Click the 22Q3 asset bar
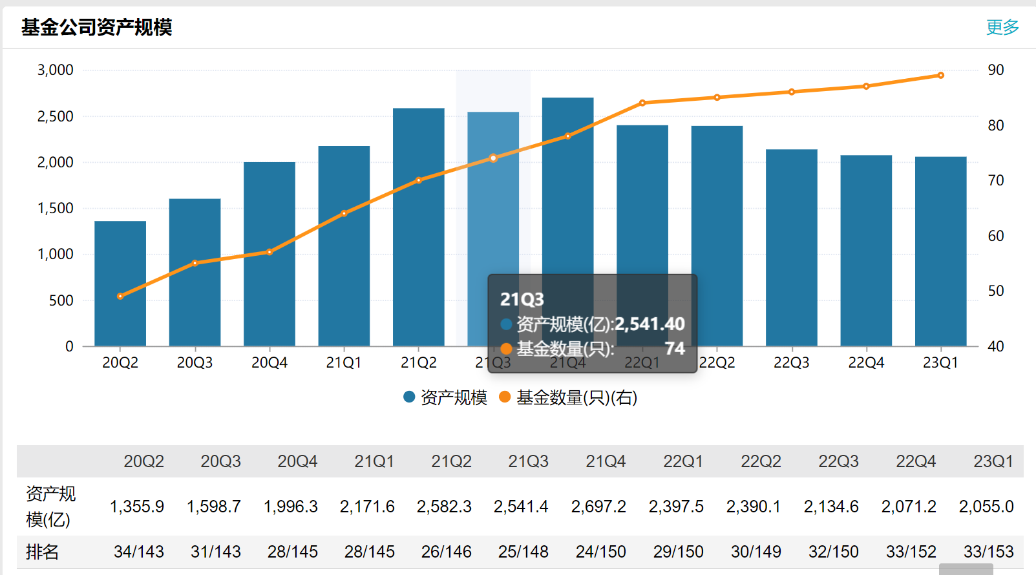 pyautogui.click(x=791, y=249)
